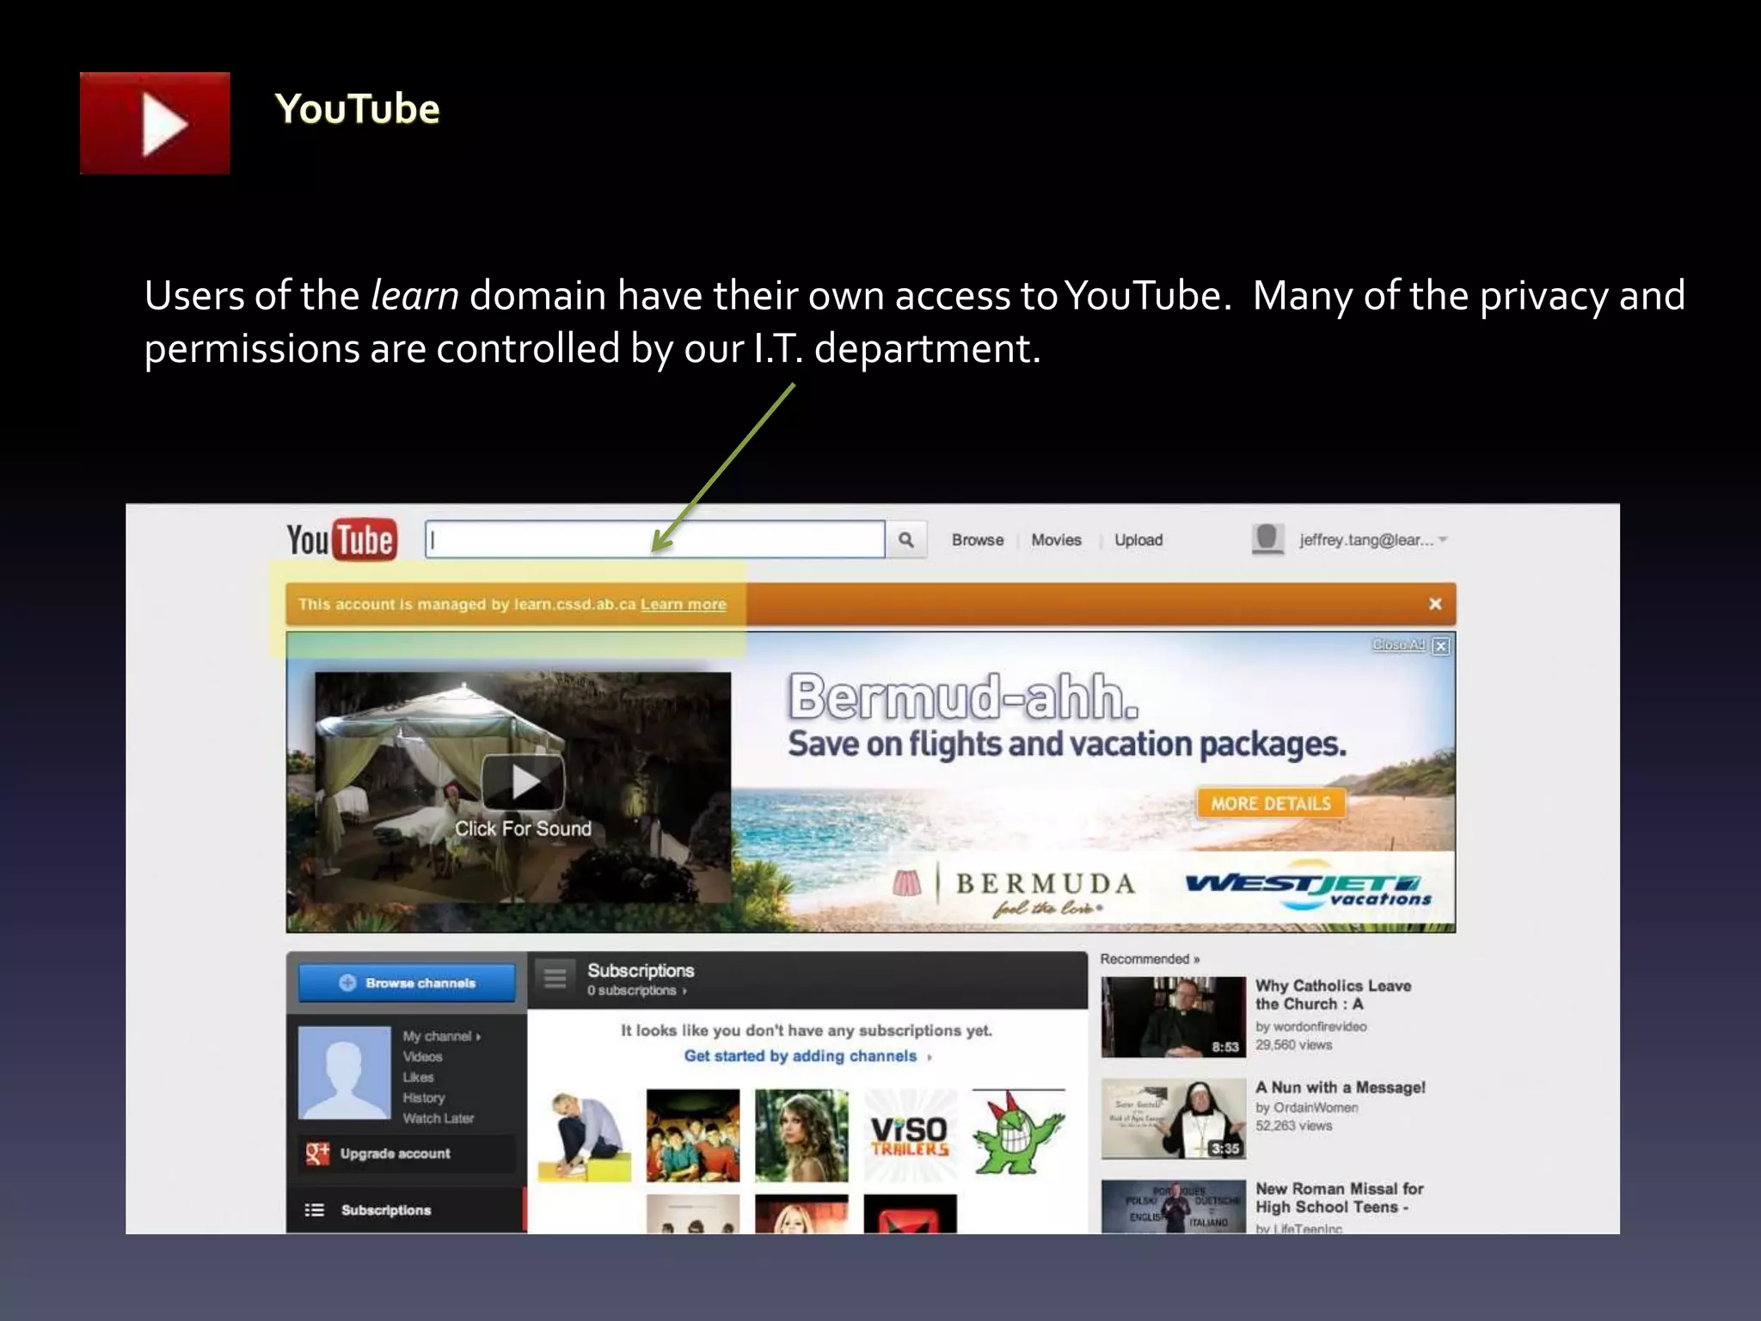
Task: Expand the 0 subscriptions arrow
Action: coord(685,991)
